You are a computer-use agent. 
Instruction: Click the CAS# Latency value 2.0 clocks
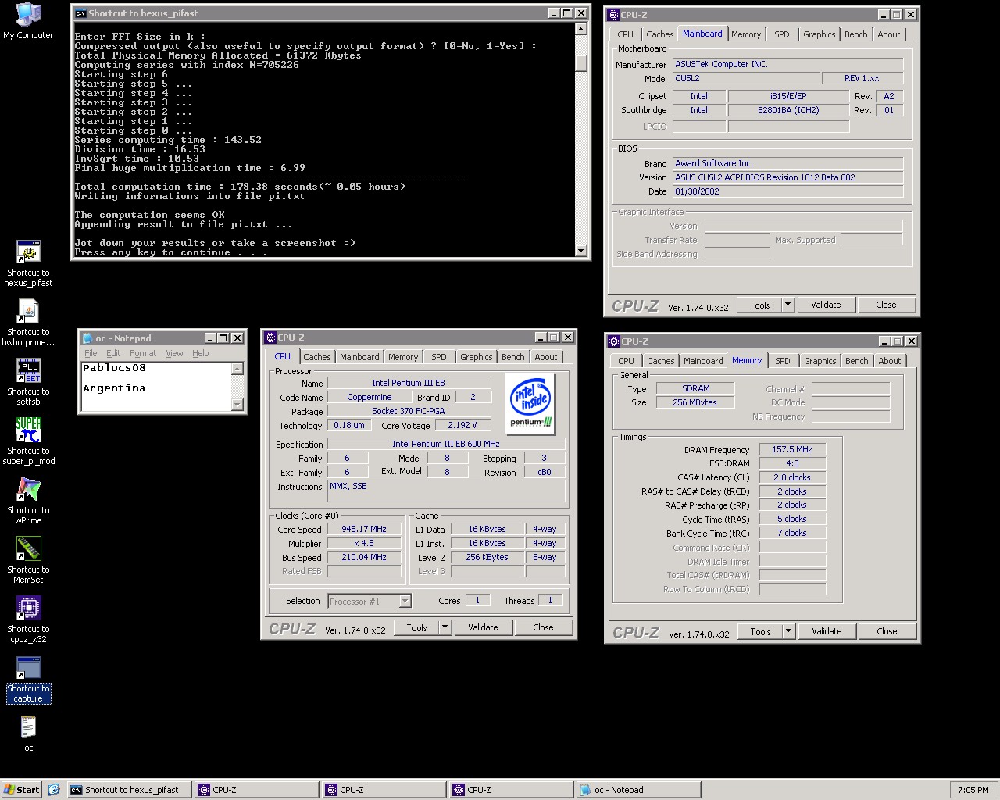click(792, 477)
